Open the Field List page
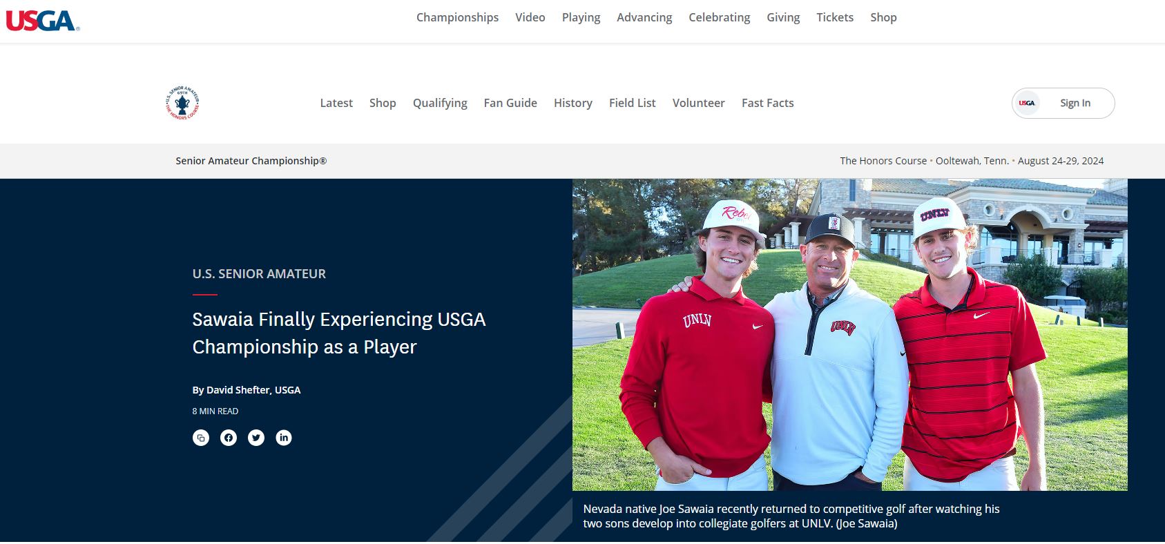 [632, 102]
